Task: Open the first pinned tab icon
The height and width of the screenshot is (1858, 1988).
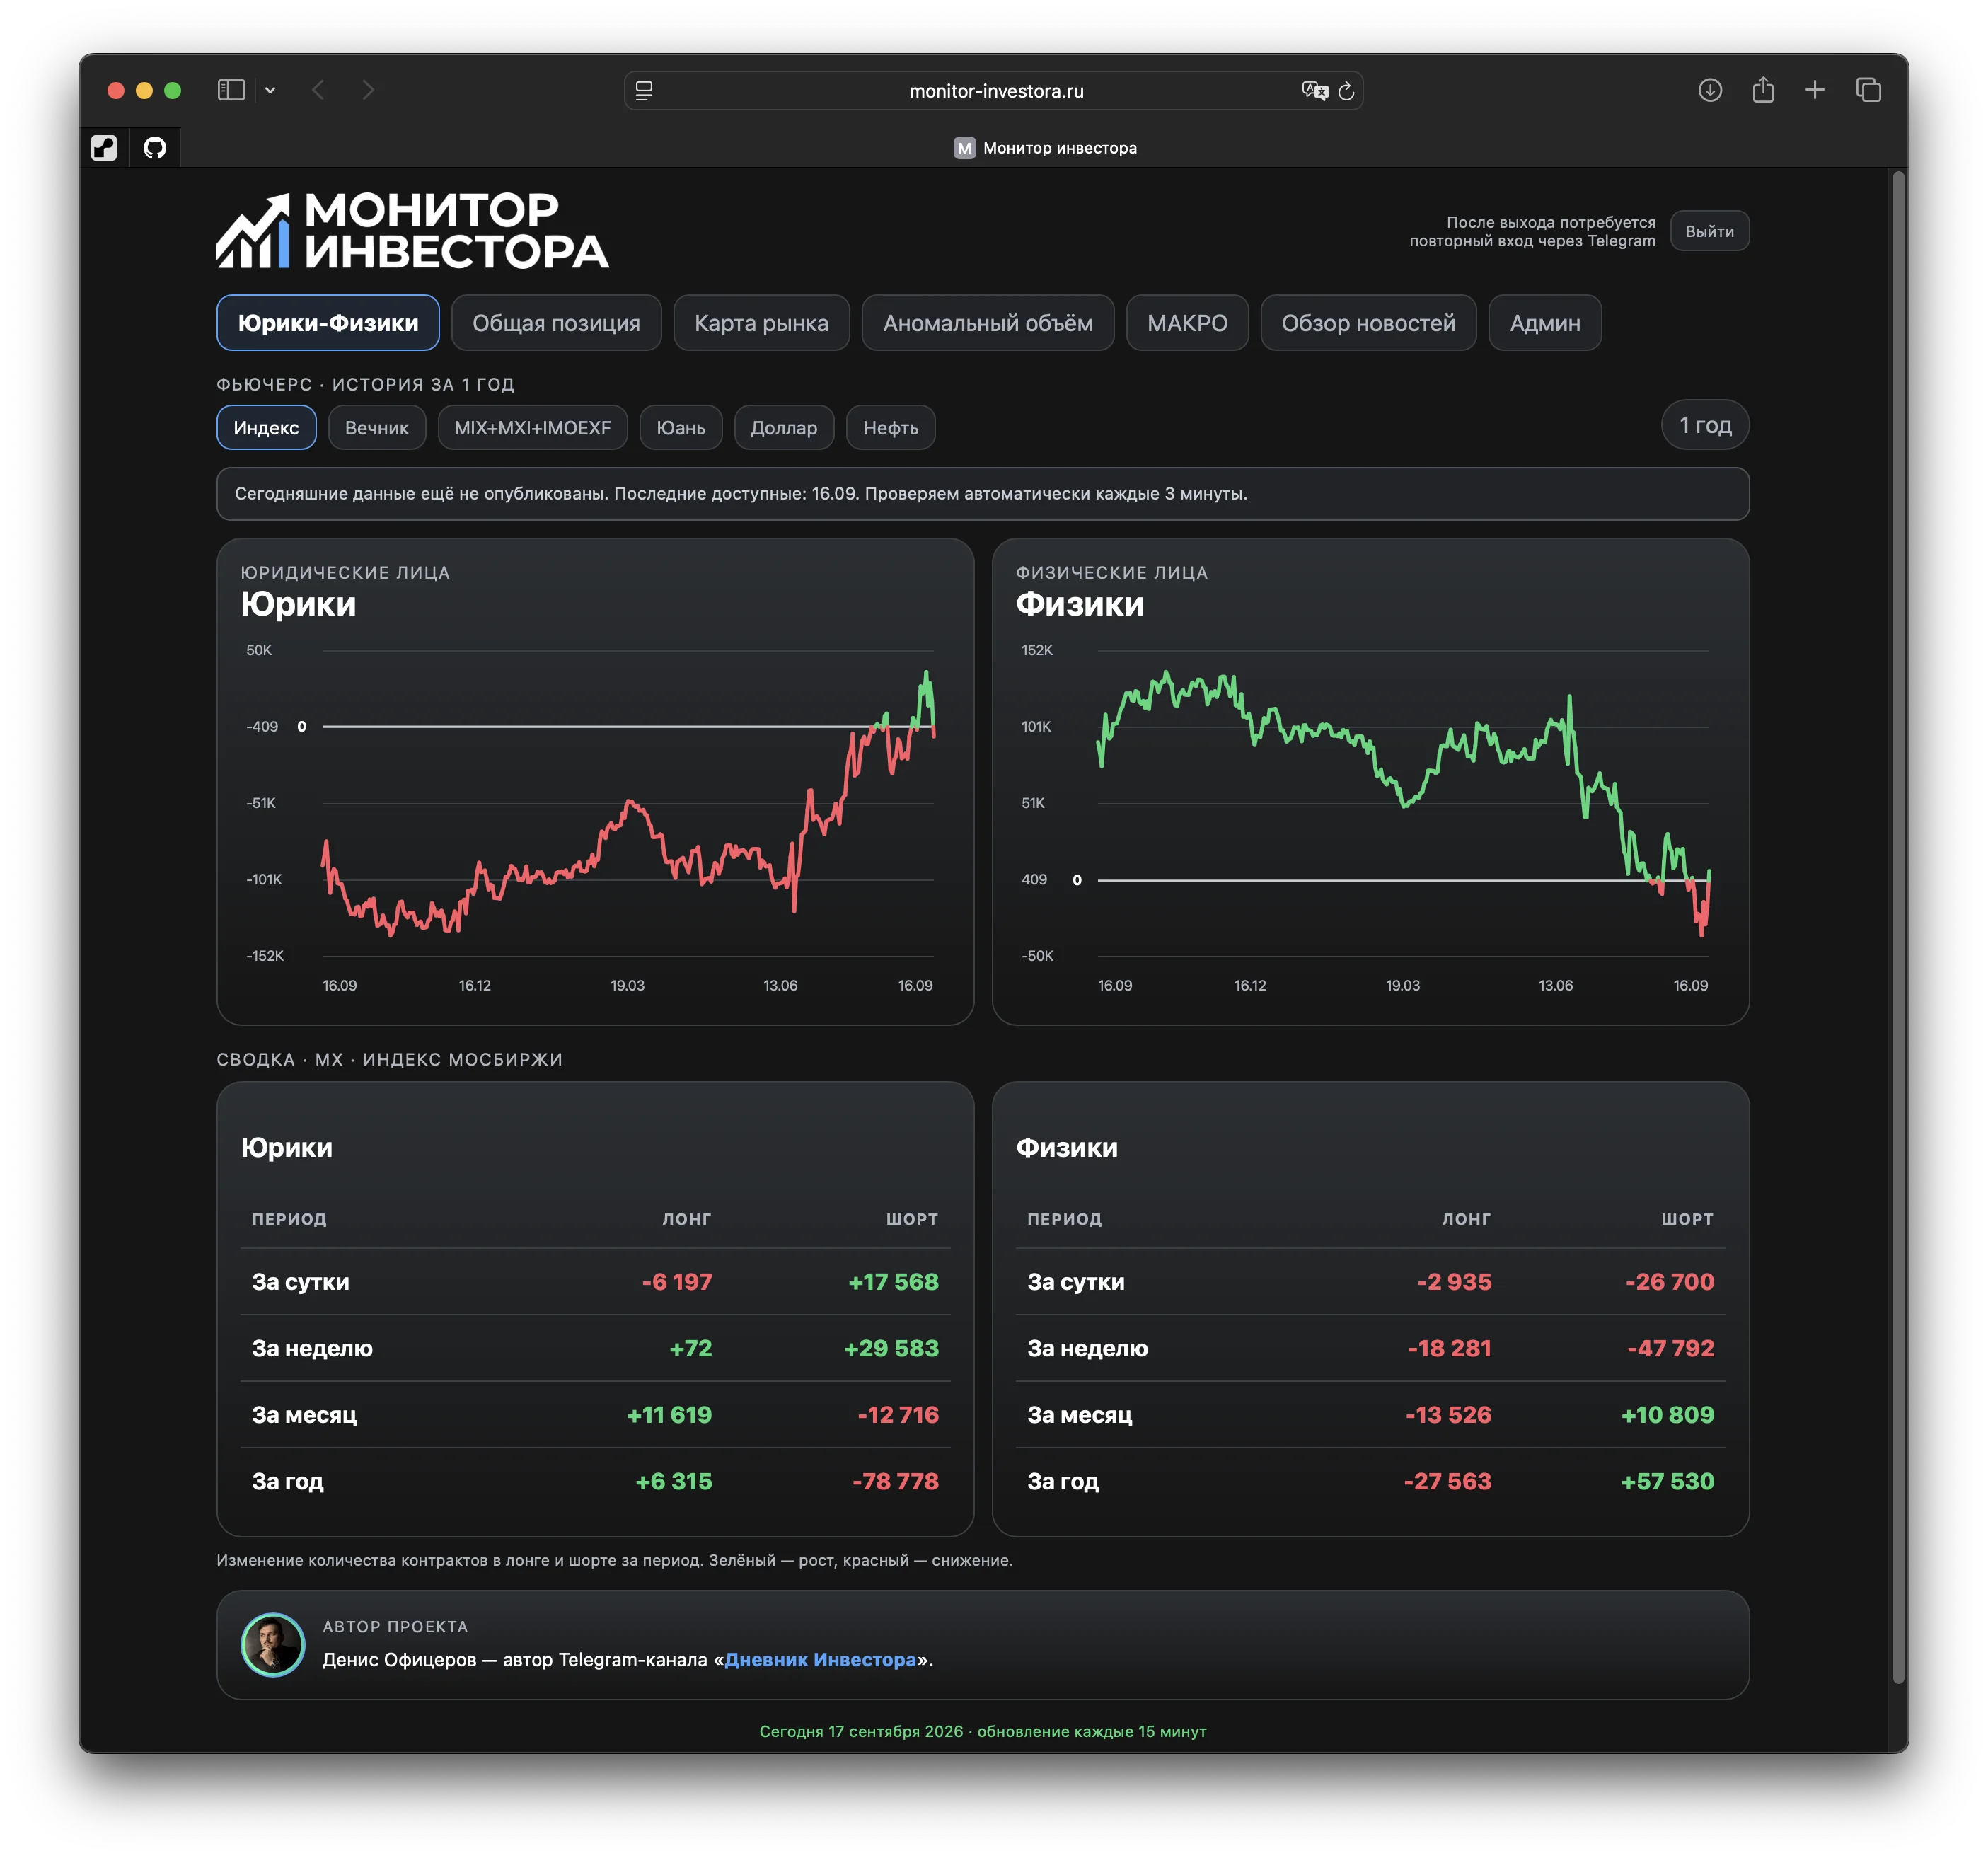Action: [x=104, y=148]
